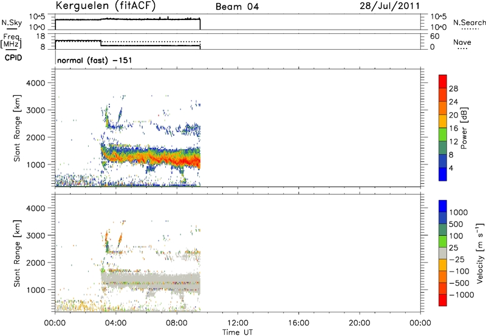Image resolution: width=486 pixels, height=336 pixels.
Task: Click the "20:00" time tick label
Action: pos(359,323)
